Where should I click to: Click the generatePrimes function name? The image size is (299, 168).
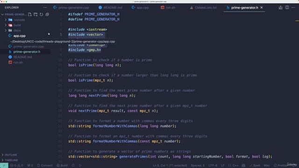point(134,157)
